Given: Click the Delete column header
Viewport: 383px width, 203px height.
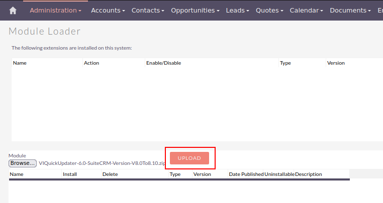Looking at the screenshot, I should click(x=110, y=174).
